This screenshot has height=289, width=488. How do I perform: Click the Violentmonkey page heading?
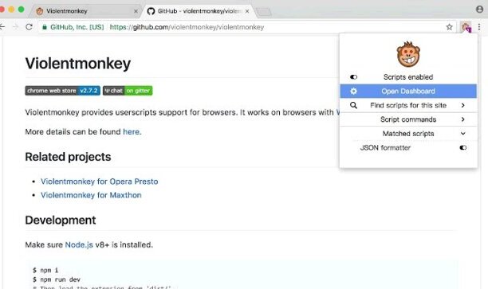[x=78, y=64]
